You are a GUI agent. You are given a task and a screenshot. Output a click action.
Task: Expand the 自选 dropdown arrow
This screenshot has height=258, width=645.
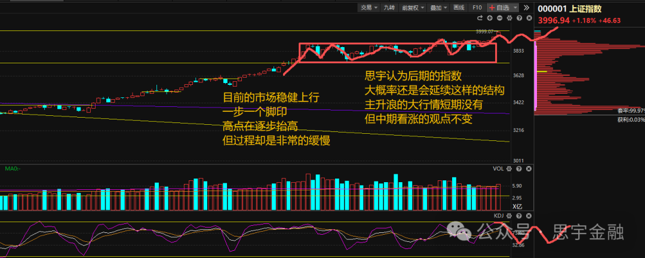(x=515, y=7)
